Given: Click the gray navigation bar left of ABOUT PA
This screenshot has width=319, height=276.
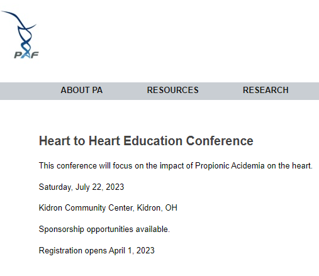Looking at the screenshot, I should tap(30, 91).
